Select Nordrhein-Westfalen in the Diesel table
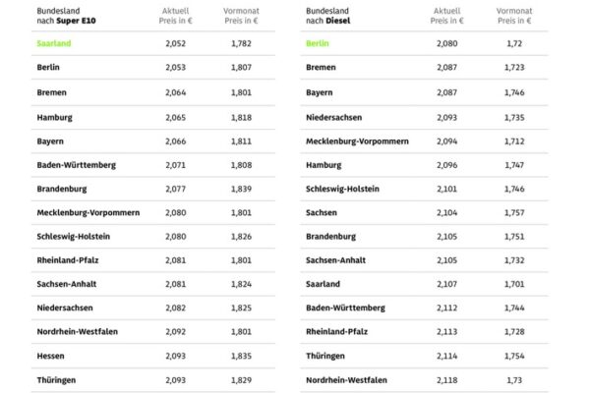 tap(346, 380)
